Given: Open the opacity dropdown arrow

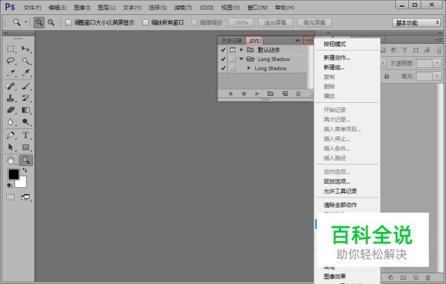Looking at the screenshot, I should coord(437,63).
